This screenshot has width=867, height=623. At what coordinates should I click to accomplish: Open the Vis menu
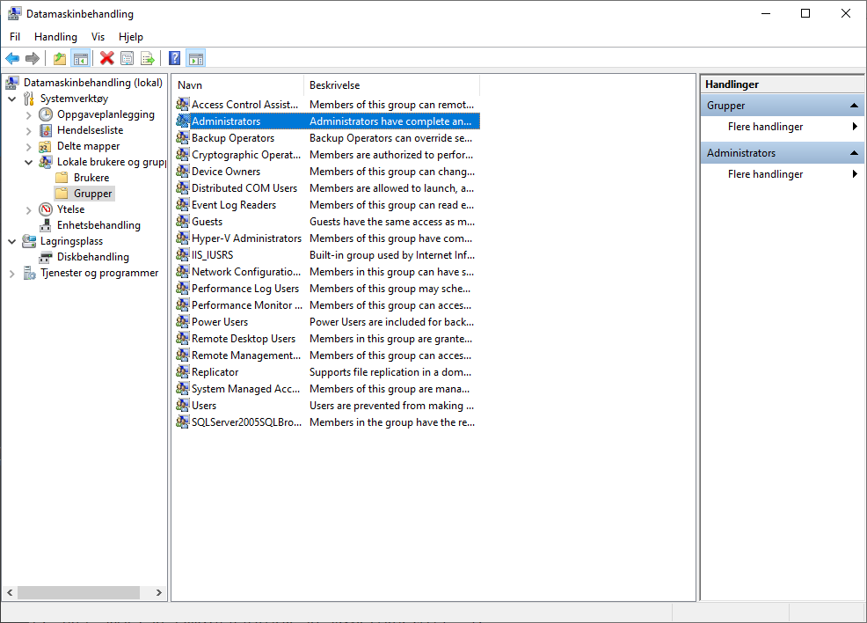pos(98,37)
